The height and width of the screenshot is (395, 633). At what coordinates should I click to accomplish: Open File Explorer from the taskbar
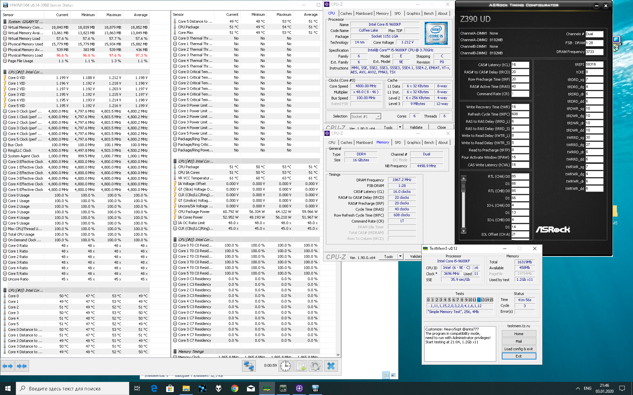(186, 388)
